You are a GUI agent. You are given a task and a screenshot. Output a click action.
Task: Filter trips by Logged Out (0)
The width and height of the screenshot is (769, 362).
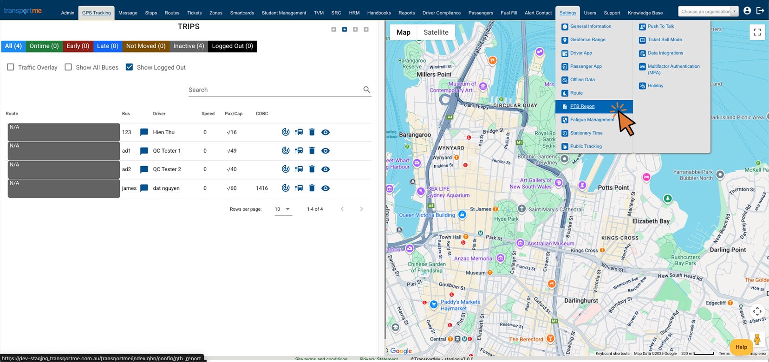pos(233,46)
